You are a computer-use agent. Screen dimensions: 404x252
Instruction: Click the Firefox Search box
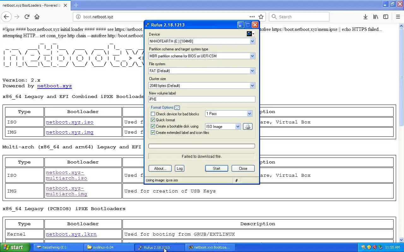click(x=299, y=17)
